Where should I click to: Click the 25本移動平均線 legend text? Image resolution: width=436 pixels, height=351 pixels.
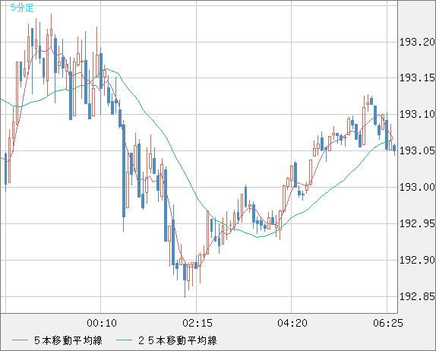178,340
